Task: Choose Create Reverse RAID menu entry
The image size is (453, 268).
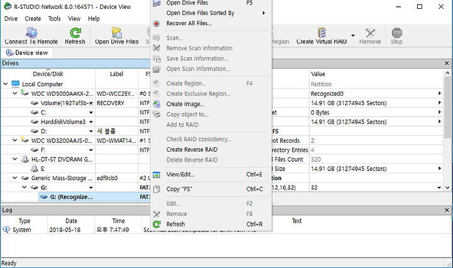Action: pyautogui.click(x=211, y=150)
